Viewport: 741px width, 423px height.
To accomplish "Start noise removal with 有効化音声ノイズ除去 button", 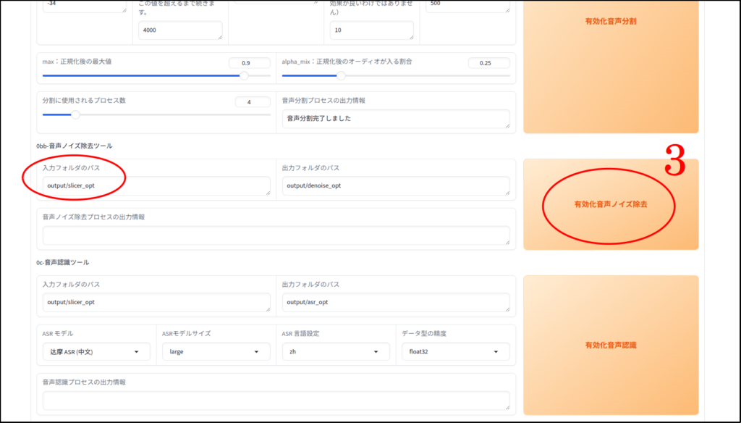I will click(610, 205).
